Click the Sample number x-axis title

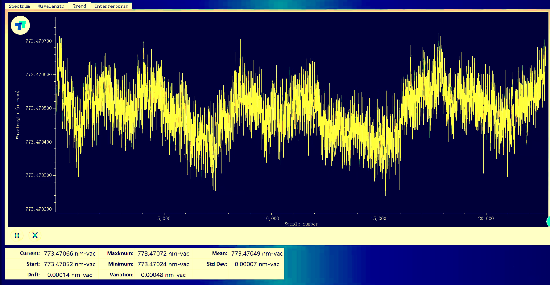click(301, 224)
